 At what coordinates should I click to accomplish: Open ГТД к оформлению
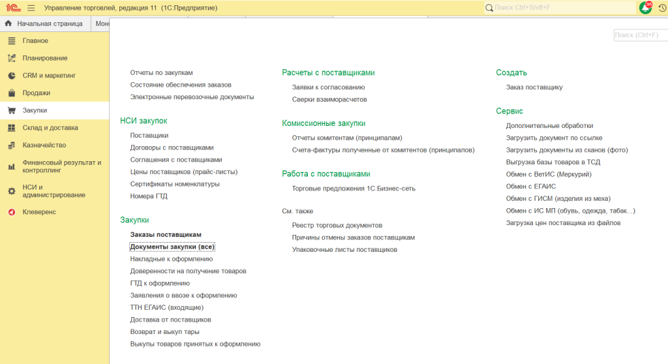pos(160,284)
